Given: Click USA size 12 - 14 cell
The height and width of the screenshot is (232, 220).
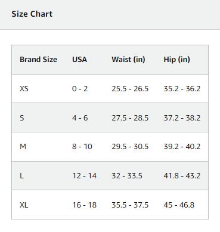Looking at the screenshot, I should click(84, 176).
